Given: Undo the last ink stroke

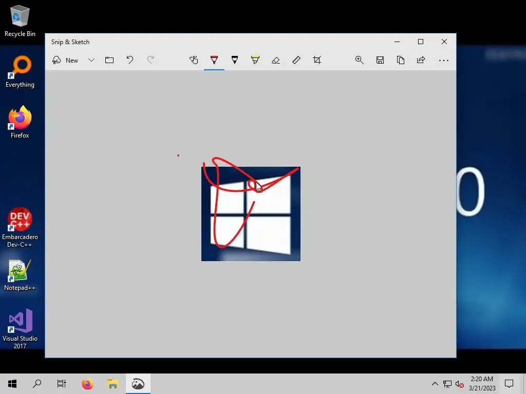Looking at the screenshot, I should [x=130, y=61].
